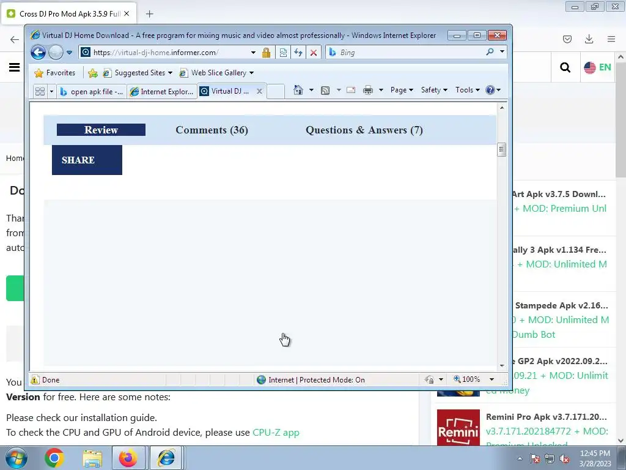
Task: Open the Firefox hamburger application menu
Action: click(611, 39)
